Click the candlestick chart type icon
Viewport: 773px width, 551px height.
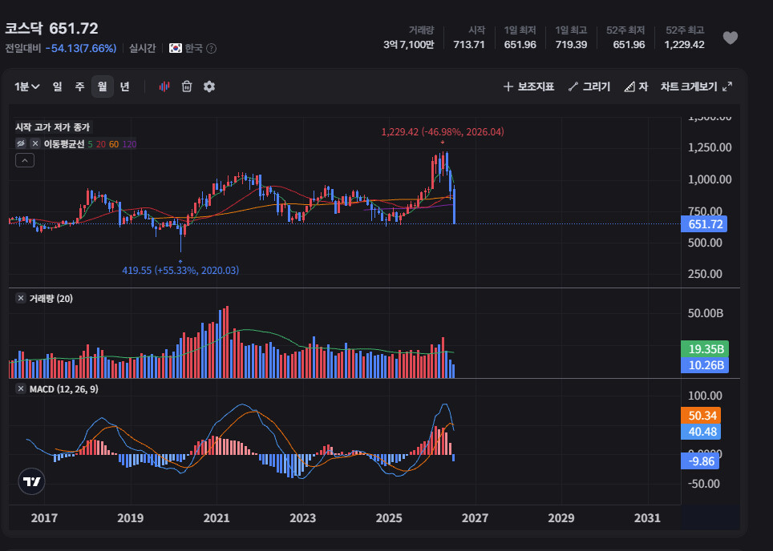[164, 86]
